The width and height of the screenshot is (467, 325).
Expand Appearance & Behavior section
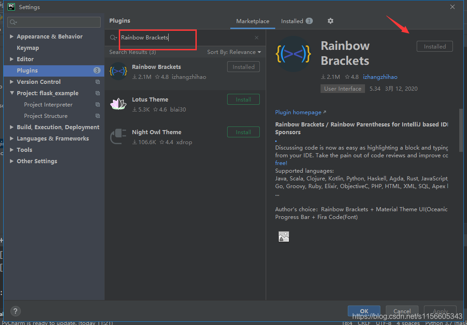pyautogui.click(x=12, y=36)
